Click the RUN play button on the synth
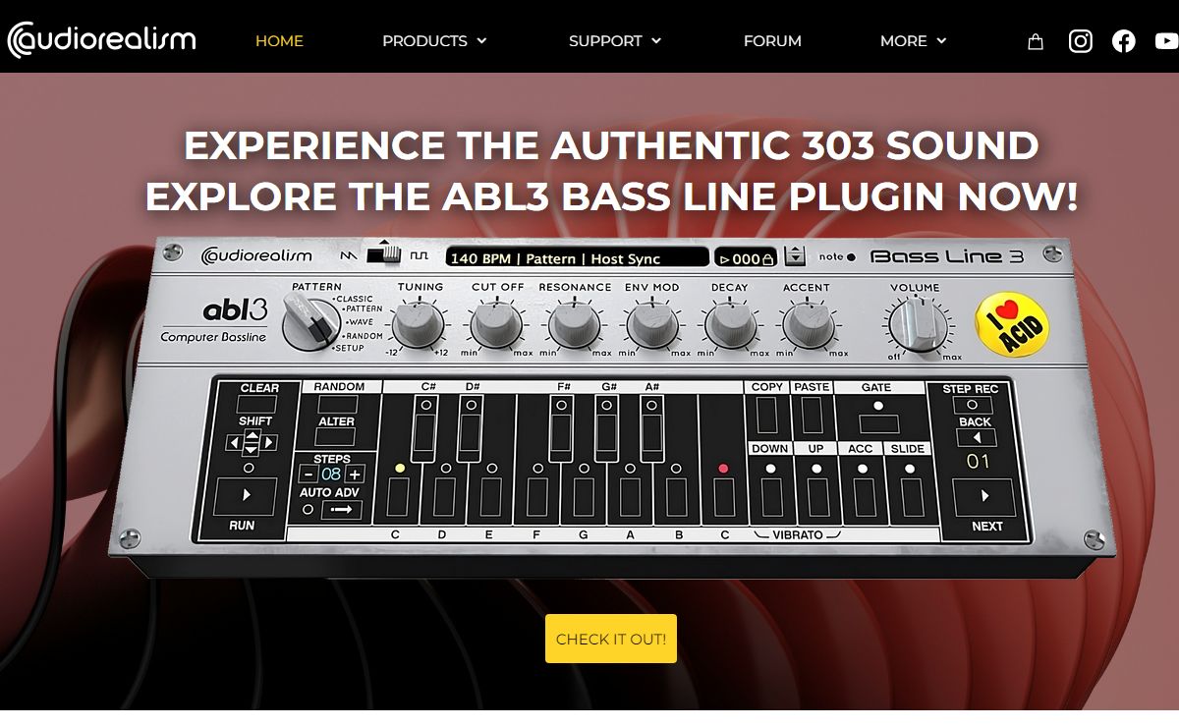Screen dimensions: 1179x727 pos(246,495)
